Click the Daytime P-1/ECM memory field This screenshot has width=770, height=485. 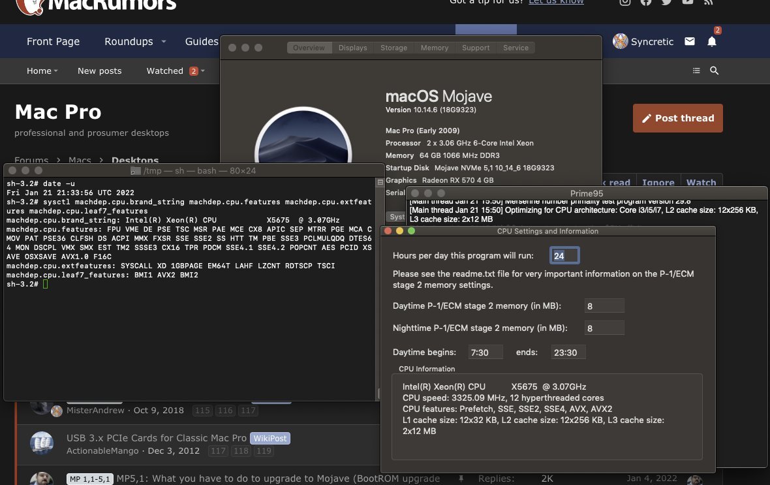(604, 305)
